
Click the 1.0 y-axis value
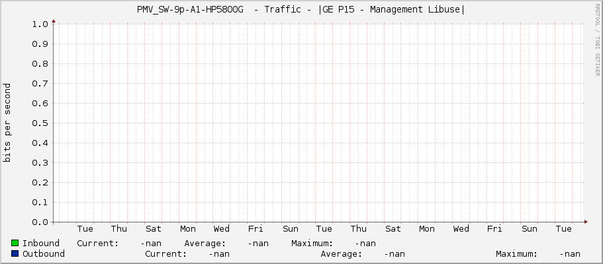pos(40,24)
